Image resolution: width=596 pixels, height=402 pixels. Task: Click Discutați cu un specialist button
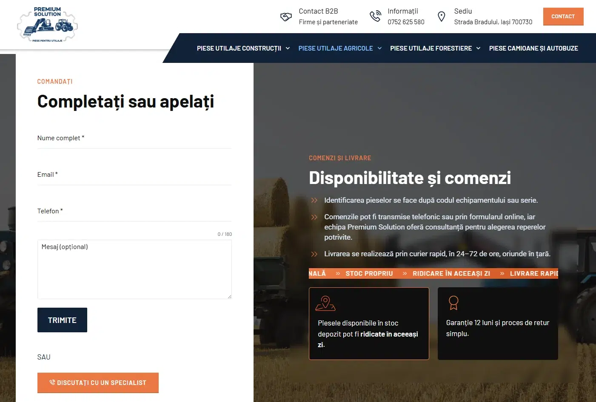98,383
